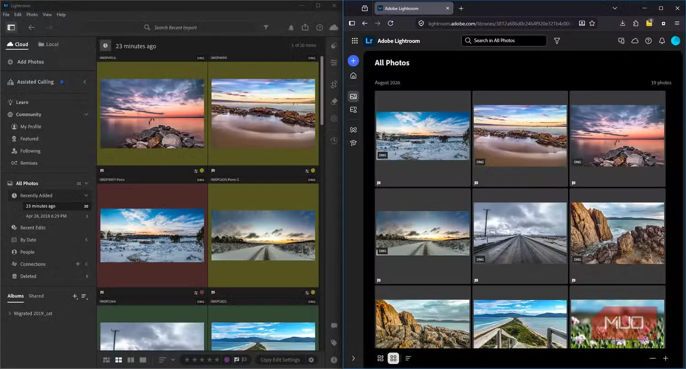Image resolution: width=686 pixels, height=369 pixels.
Task: Click the blue add photos plus button
Action: 353,60
